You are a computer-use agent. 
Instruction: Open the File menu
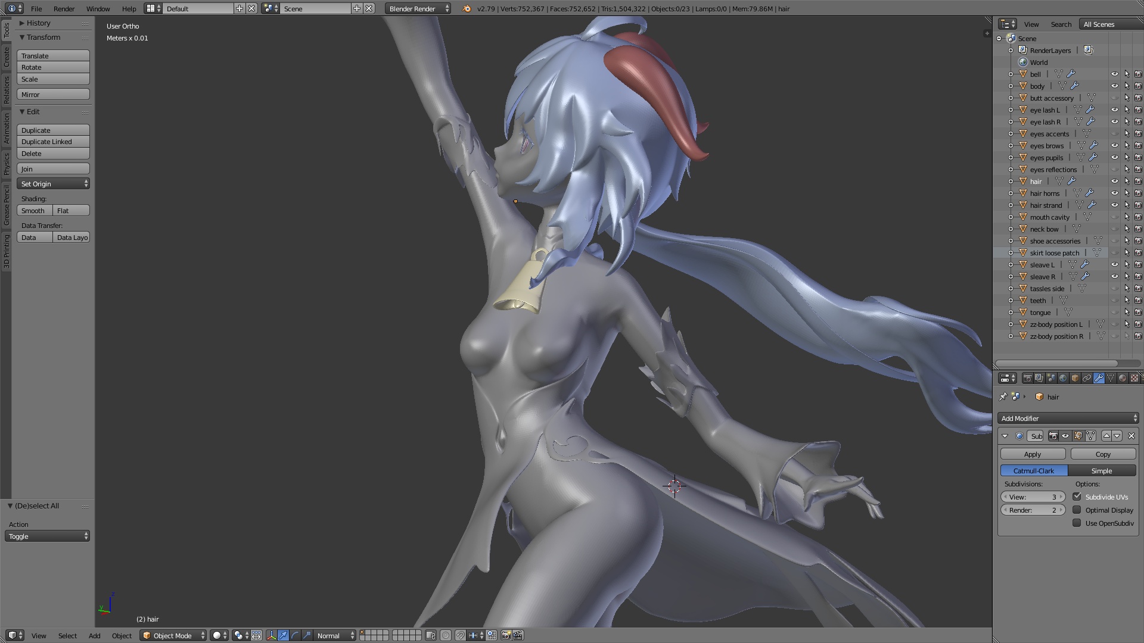coord(36,8)
